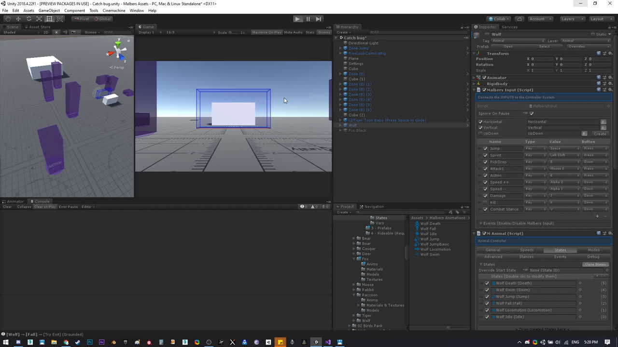
Task: Disable the Animator component checkbox
Action: 484,78
